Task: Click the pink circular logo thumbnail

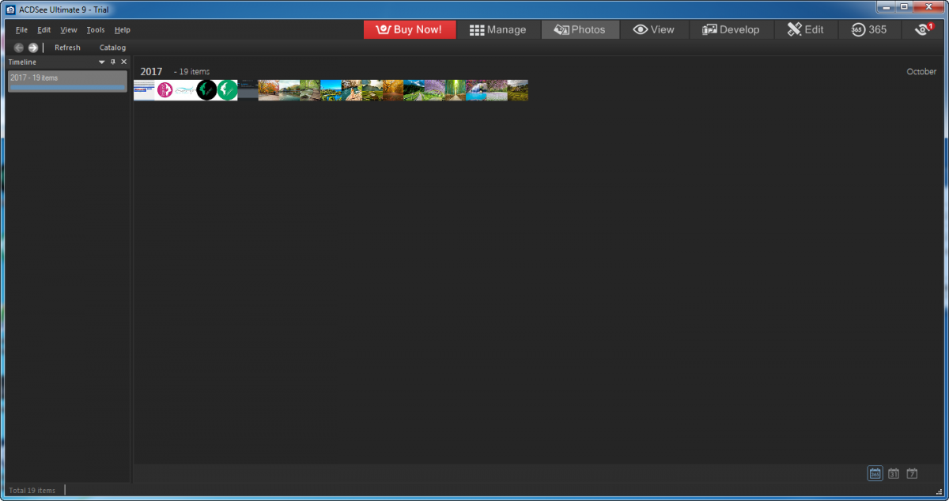Action: (165, 90)
